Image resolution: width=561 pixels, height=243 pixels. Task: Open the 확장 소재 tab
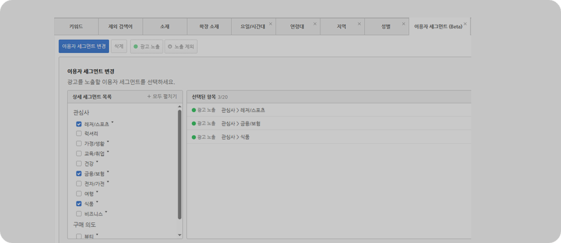tap(209, 27)
